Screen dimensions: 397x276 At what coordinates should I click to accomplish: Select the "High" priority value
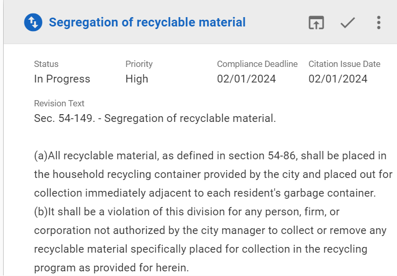point(137,79)
